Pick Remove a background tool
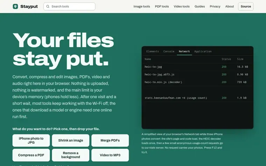The height and width of the screenshot is (166, 266). point(71,155)
